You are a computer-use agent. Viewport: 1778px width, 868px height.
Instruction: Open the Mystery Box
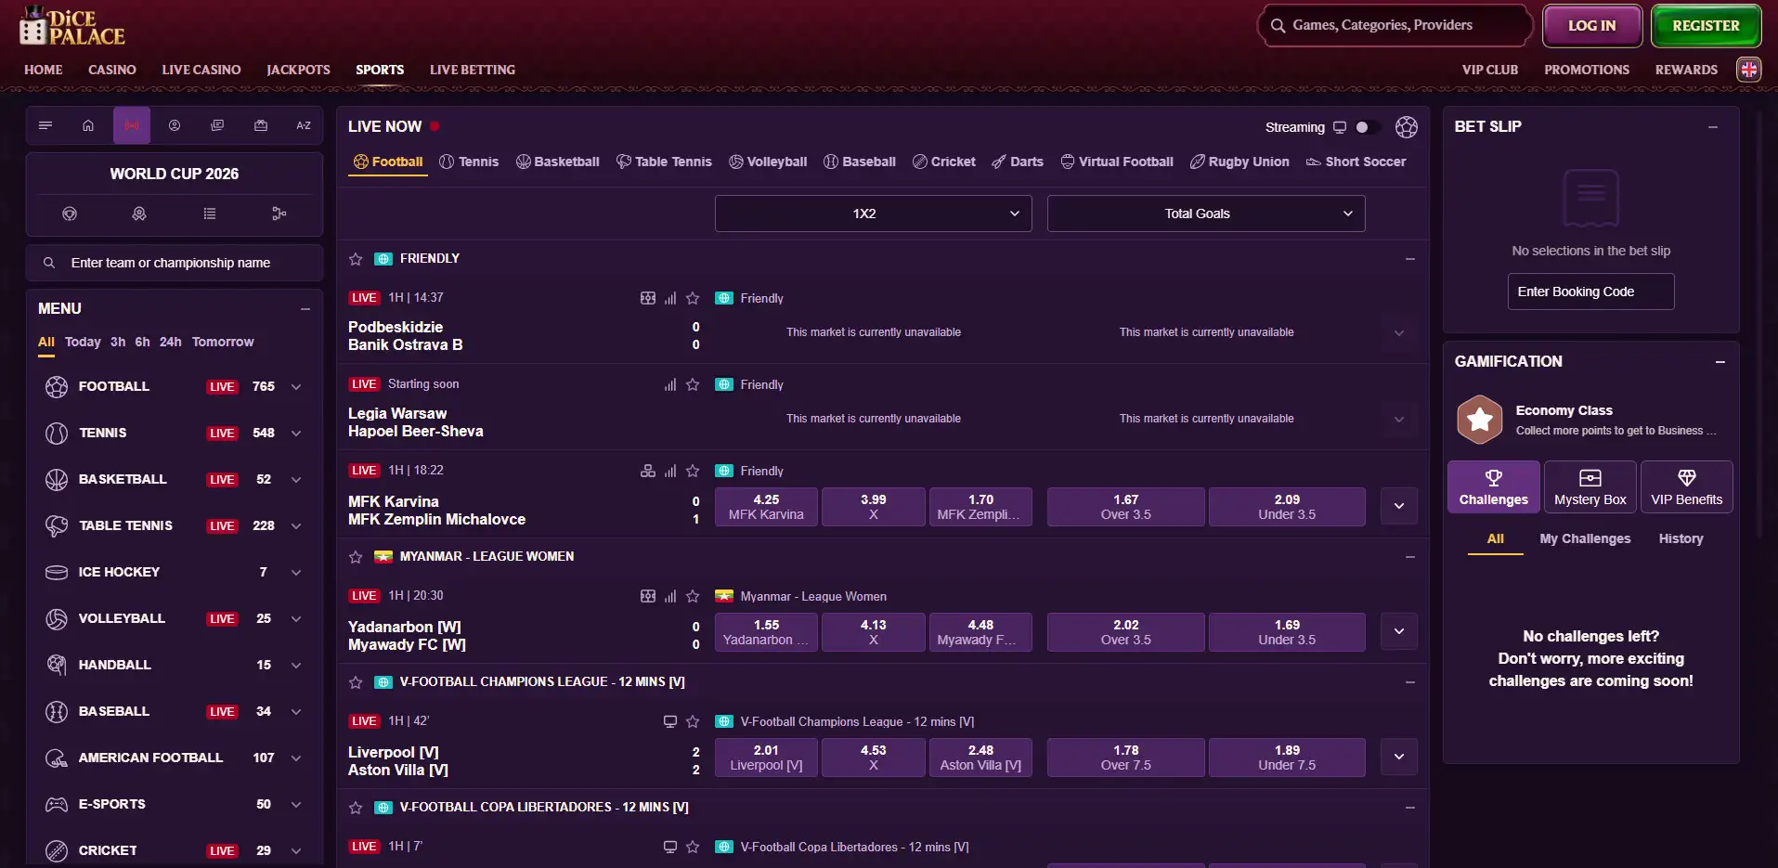tap(1590, 487)
